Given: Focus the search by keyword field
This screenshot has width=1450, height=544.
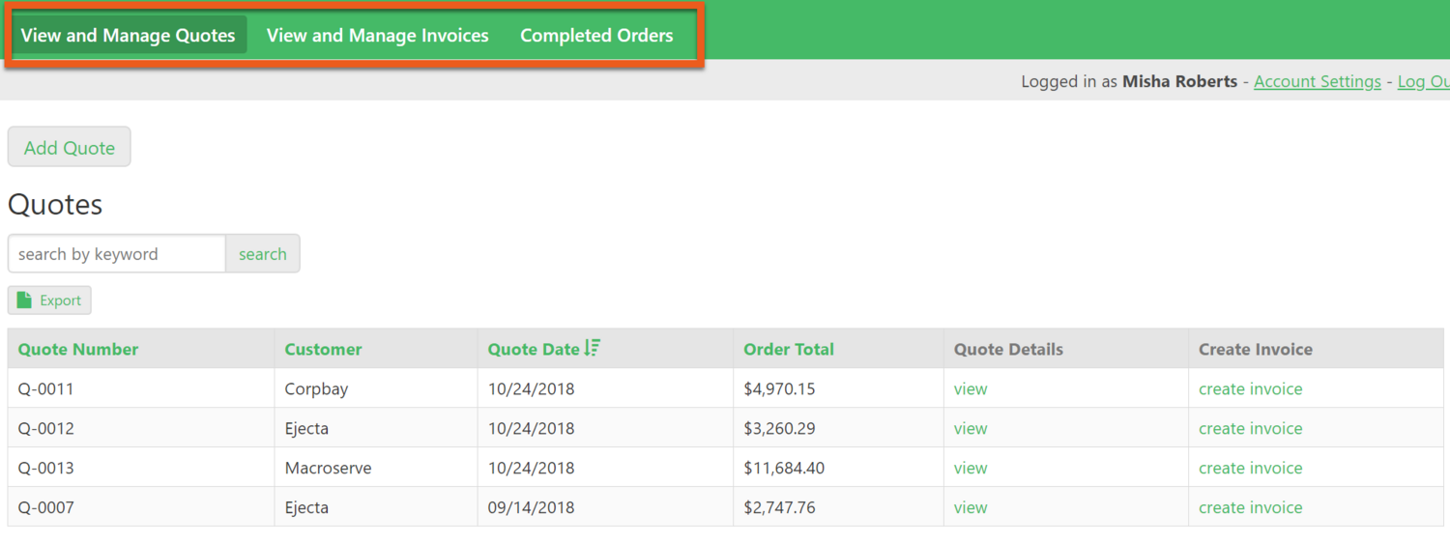Looking at the screenshot, I should [x=117, y=254].
